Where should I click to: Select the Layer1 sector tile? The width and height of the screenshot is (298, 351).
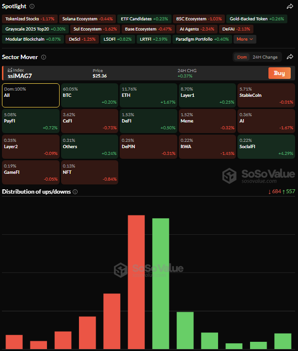point(207,95)
